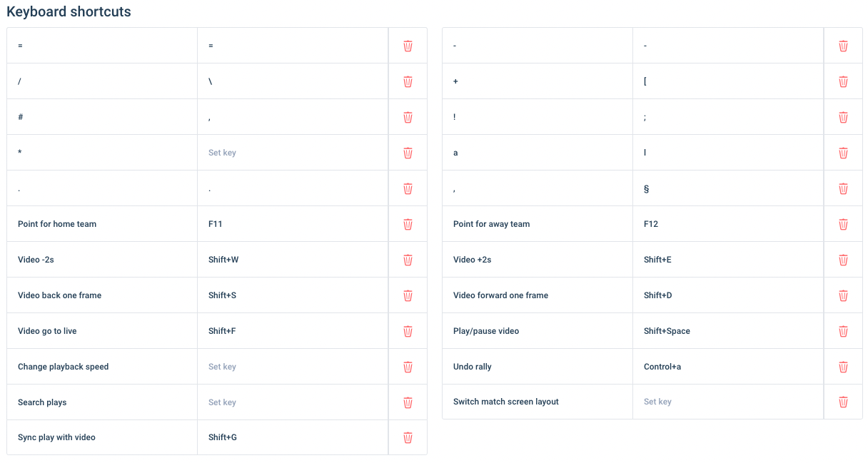Delete the Undo rally shortcut

click(843, 367)
